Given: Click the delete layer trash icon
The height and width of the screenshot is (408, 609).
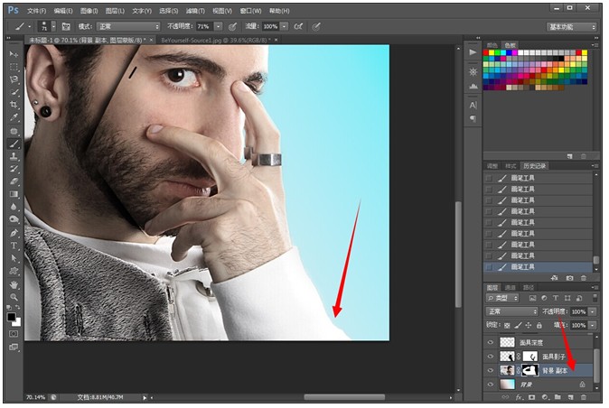Looking at the screenshot, I should tap(584, 397).
